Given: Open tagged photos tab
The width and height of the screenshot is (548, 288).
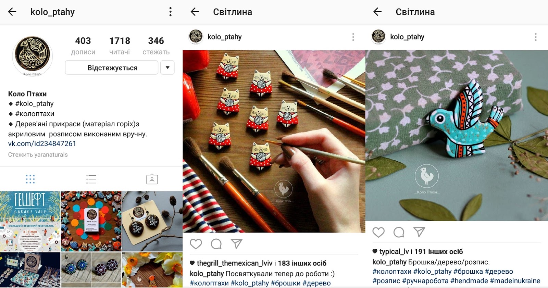Looking at the screenshot, I should (152, 179).
